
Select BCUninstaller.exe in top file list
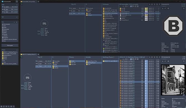click(140, 13)
